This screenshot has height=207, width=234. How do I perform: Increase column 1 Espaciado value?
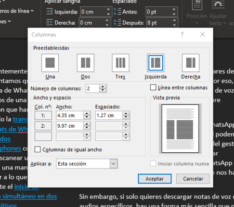[x=126, y=113]
